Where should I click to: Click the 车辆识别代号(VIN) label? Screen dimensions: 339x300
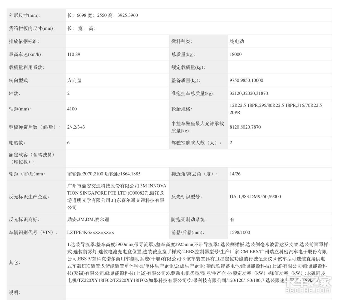(x=33, y=232)
